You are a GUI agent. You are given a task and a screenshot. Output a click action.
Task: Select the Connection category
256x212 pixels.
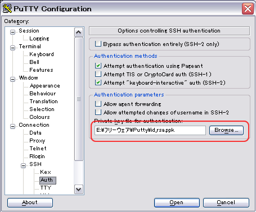point(34,125)
